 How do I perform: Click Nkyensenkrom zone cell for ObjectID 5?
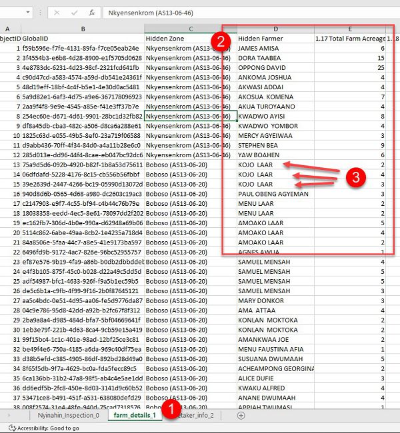point(191,87)
